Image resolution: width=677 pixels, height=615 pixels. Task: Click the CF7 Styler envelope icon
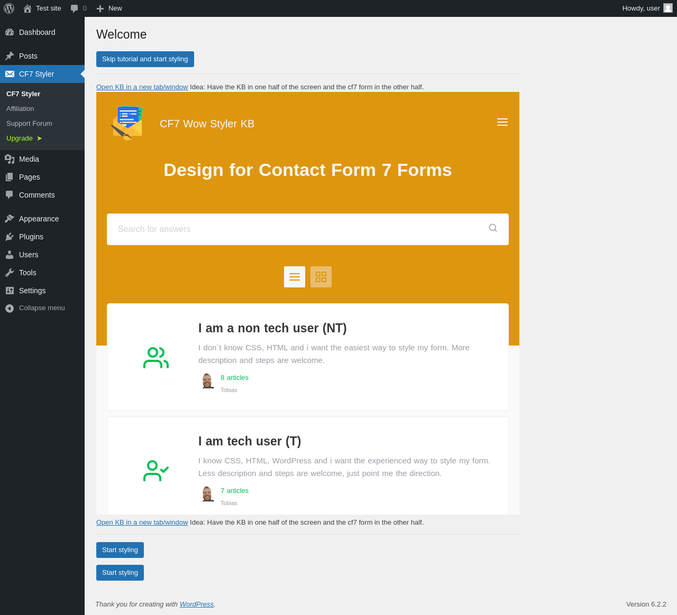[10, 74]
